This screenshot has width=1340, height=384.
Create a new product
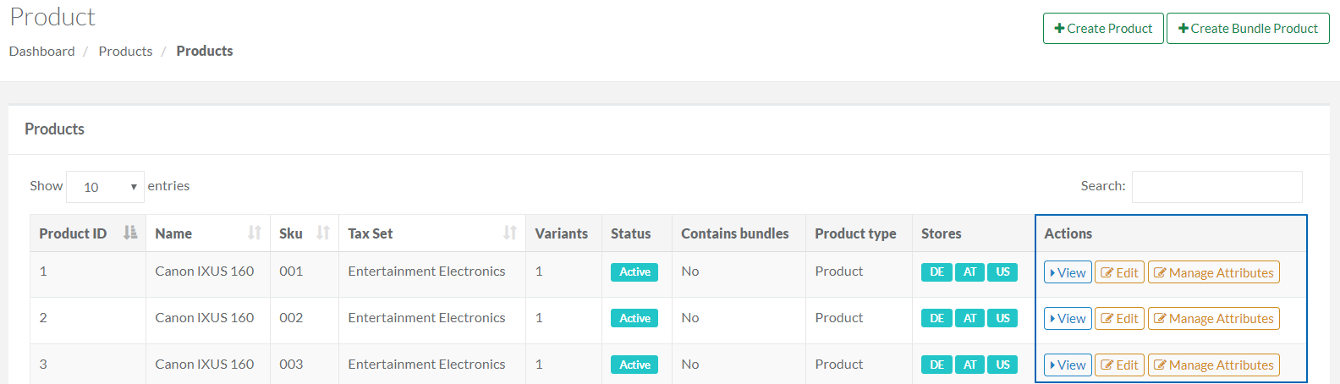1103,28
